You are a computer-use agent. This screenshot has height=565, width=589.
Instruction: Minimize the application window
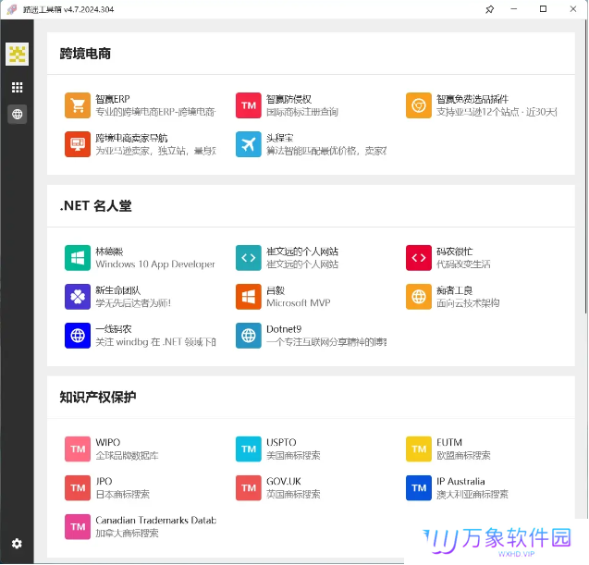[x=514, y=9]
